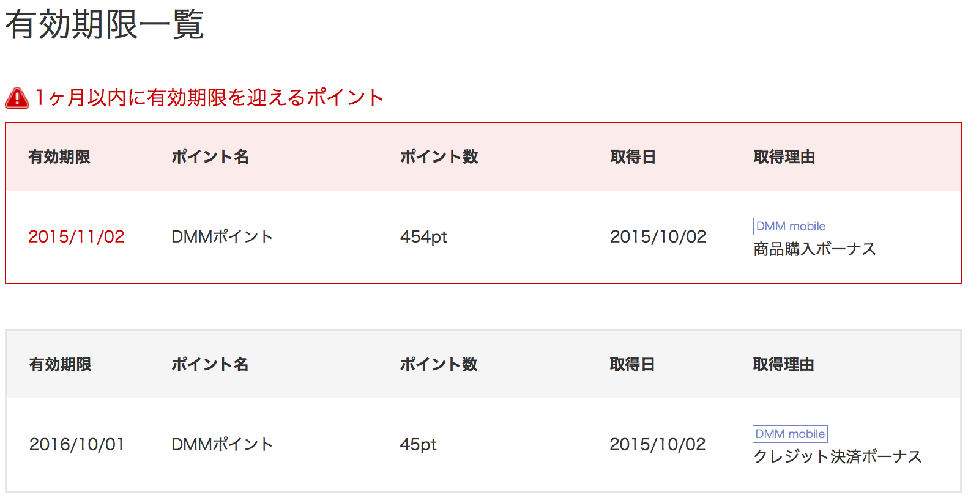Click DMMポイント in the 45pt row
This screenshot has width=968, height=501.
click(x=222, y=445)
